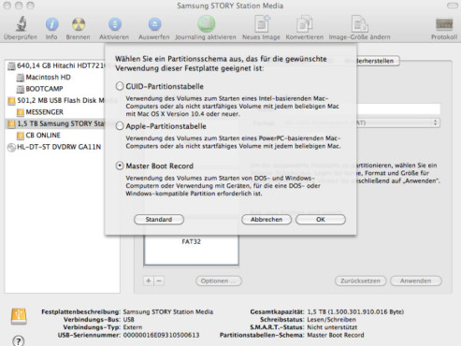The width and height of the screenshot is (461, 346).
Task: Click the Anwenden button
Action: [x=416, y=281]
